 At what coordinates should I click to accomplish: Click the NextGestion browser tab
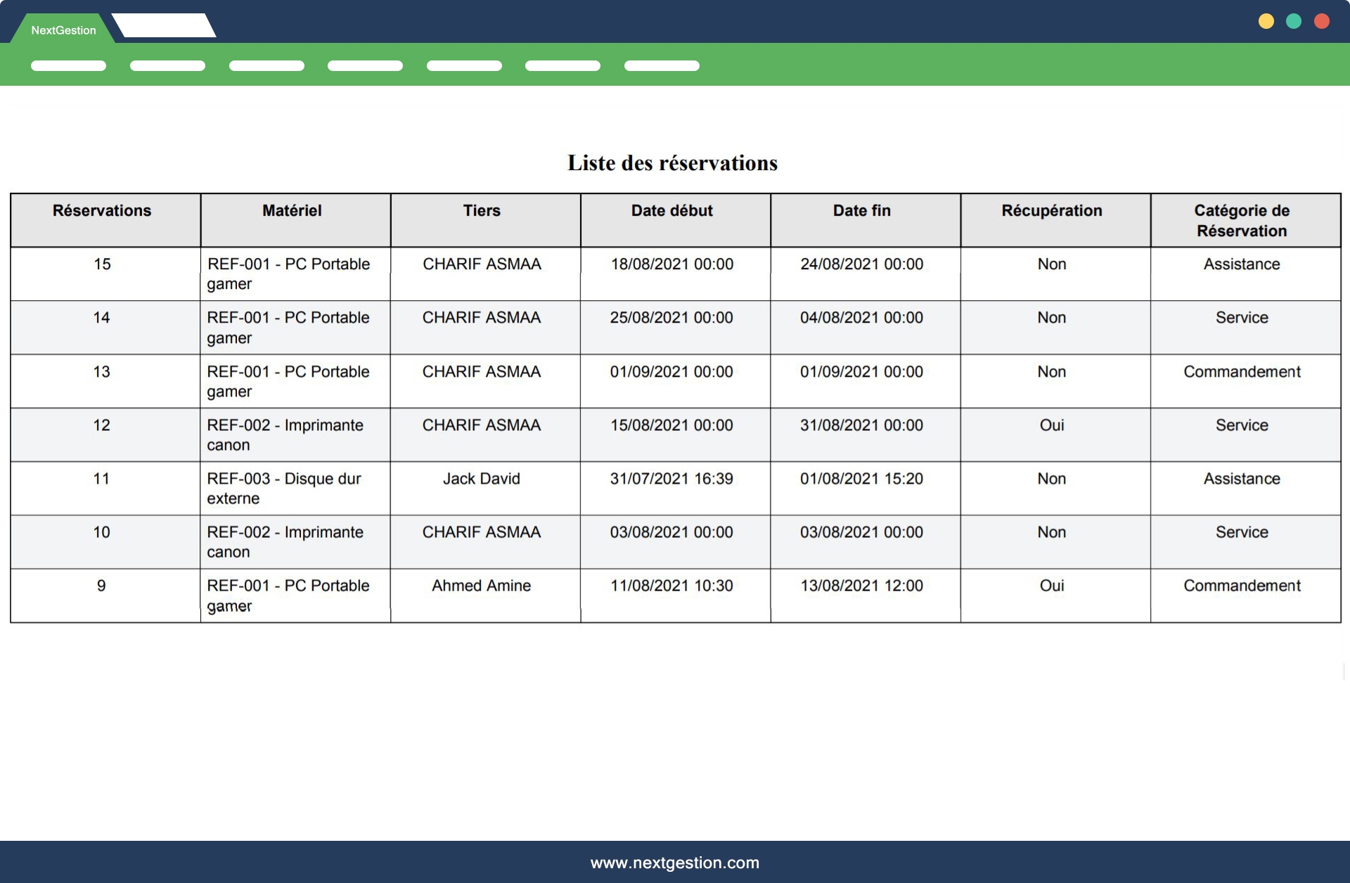[x=63, y=30]
